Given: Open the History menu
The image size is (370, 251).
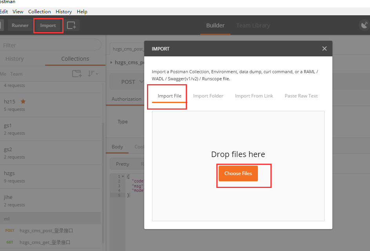Looking at the screenshot, I should [x=64, y=11].
